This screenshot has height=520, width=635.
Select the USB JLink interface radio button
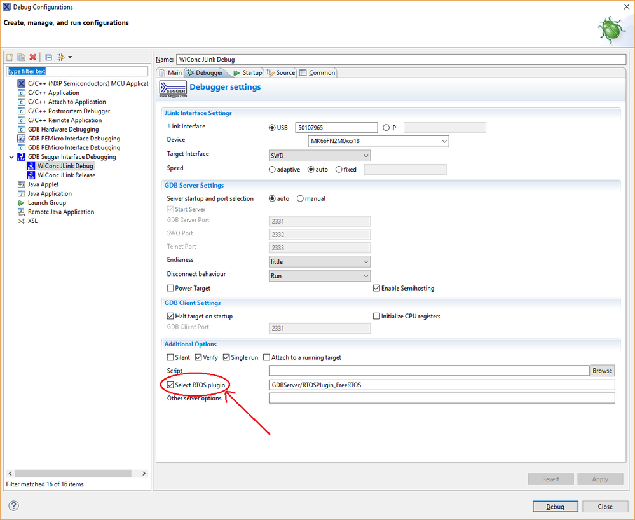coord(272,128)
